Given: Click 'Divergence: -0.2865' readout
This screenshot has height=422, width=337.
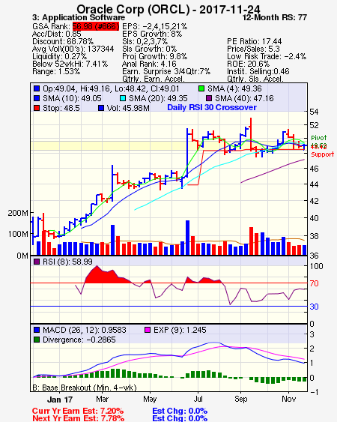Looking at the screenshot, I should (79, 340).
